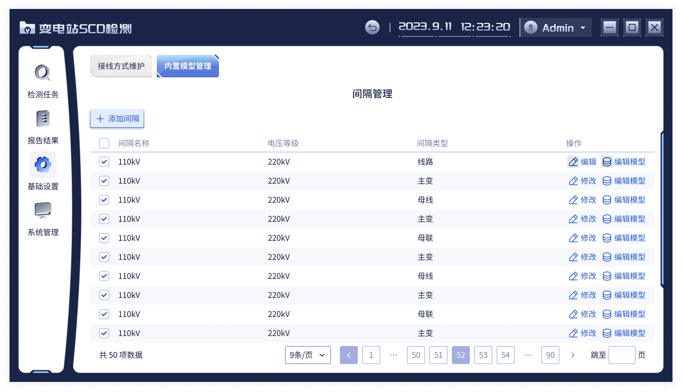The image size is (682, 392).
Task: Jump to last page 90
Action: tap(550, 355)
